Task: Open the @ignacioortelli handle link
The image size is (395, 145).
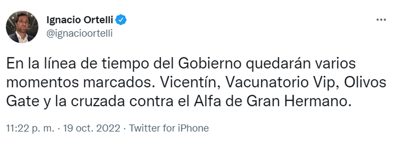Action: [x=81, y=34]
